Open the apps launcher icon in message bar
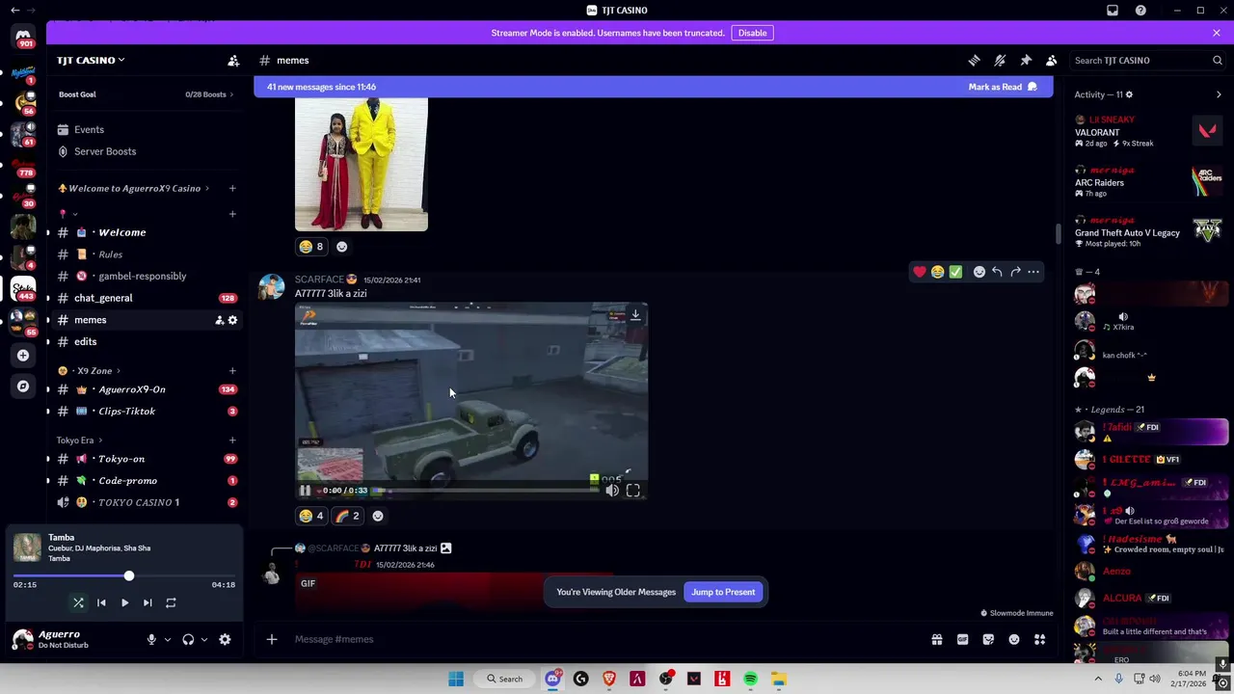Screen dimensions: 1234x694 click(x=1040, y=639)
